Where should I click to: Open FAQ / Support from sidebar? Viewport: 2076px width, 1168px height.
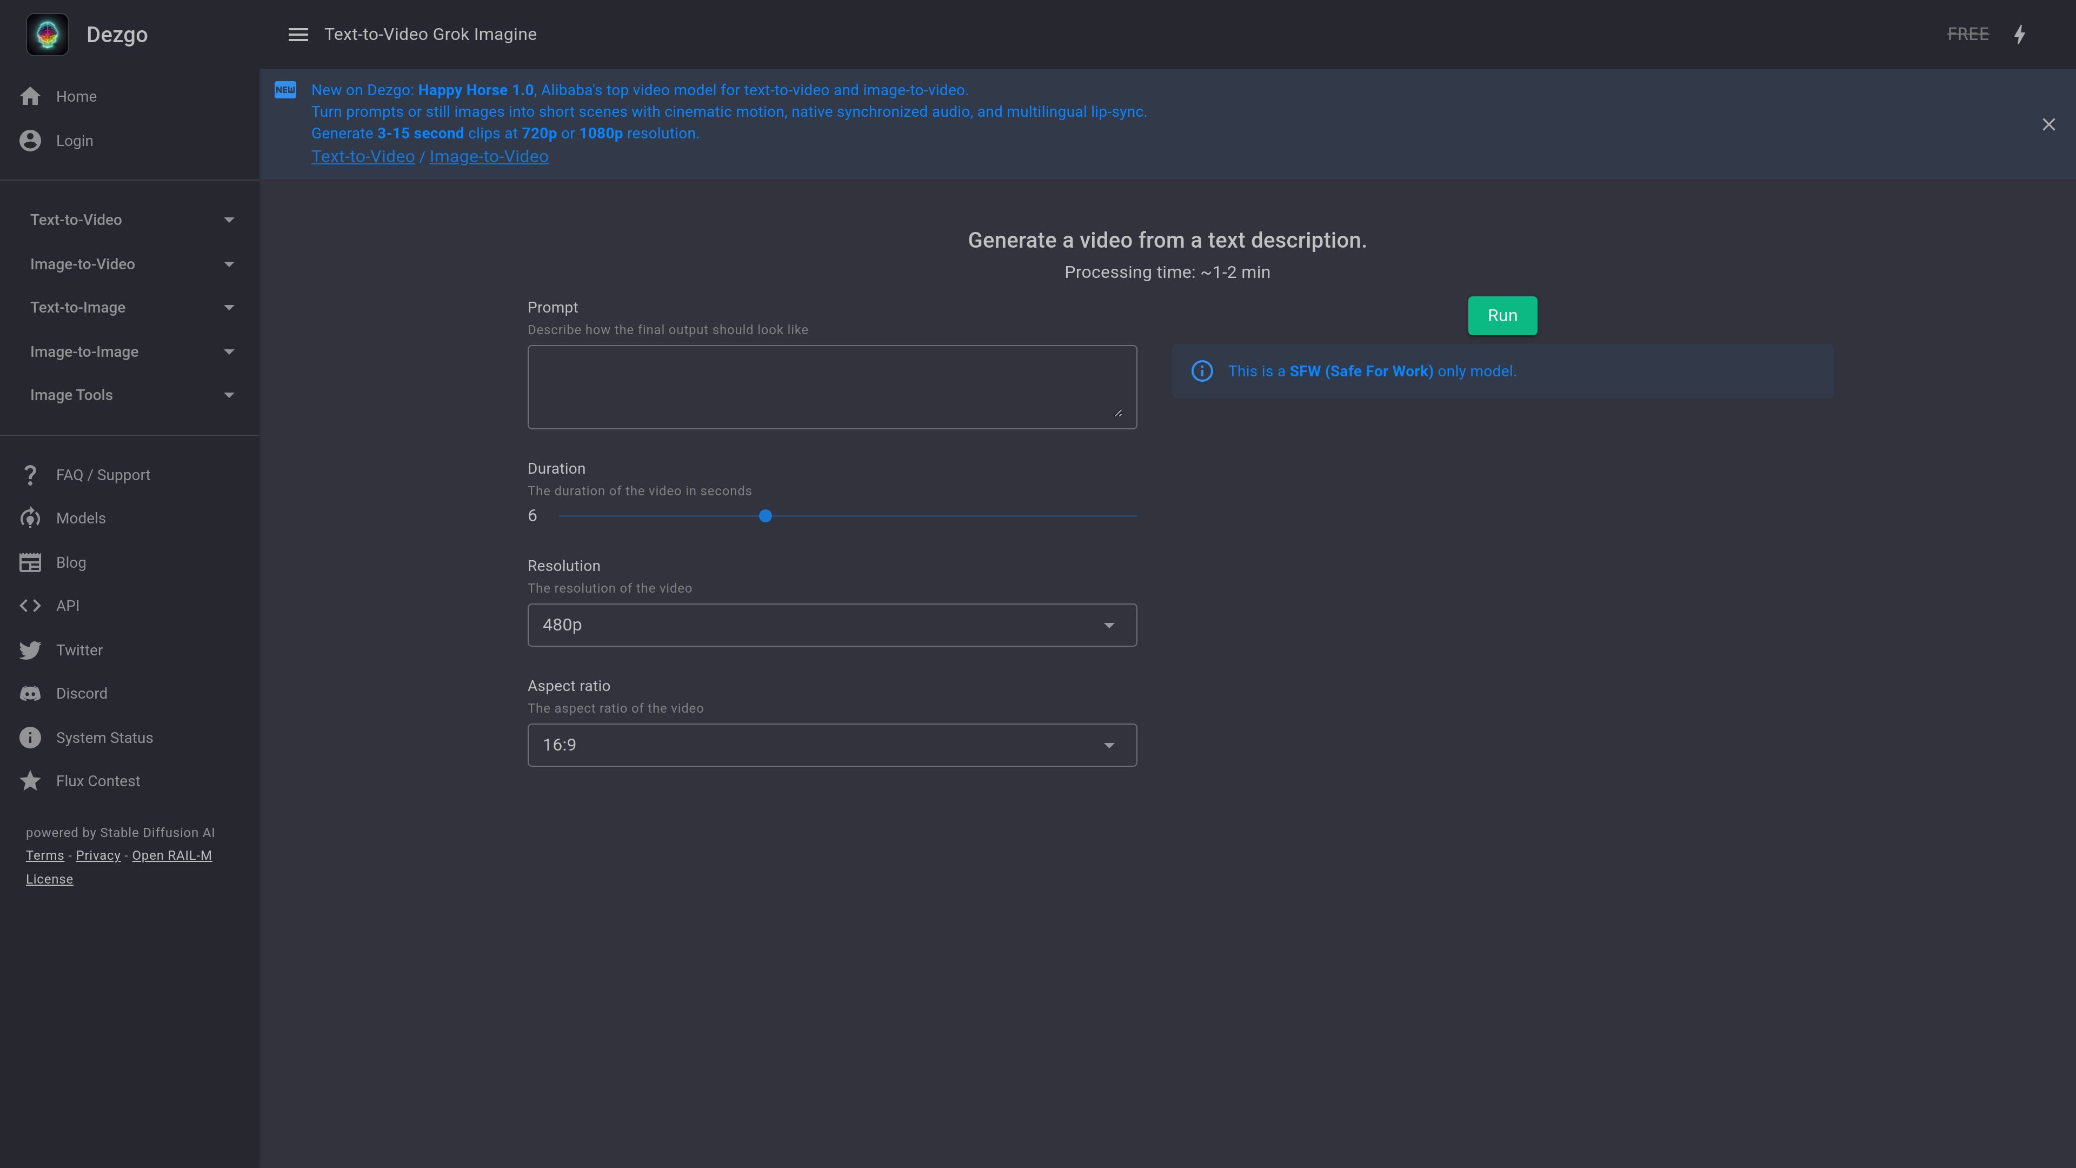pyautogui.click(x=130, y=476)
